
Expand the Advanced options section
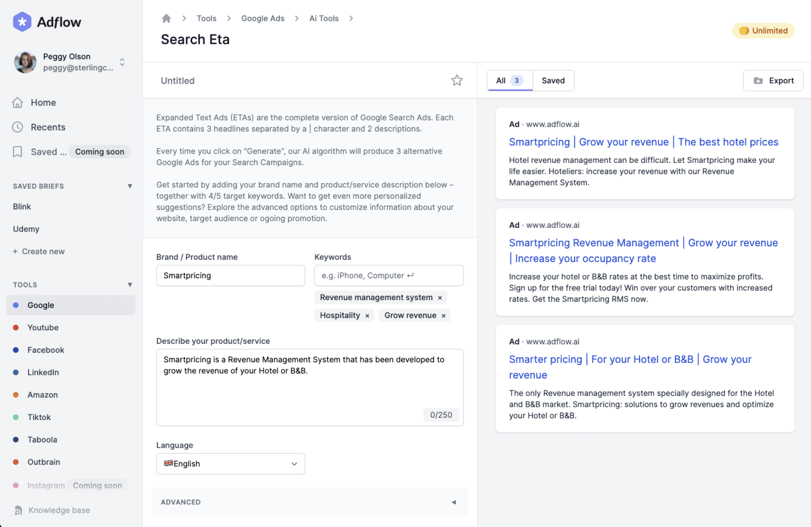309,502
